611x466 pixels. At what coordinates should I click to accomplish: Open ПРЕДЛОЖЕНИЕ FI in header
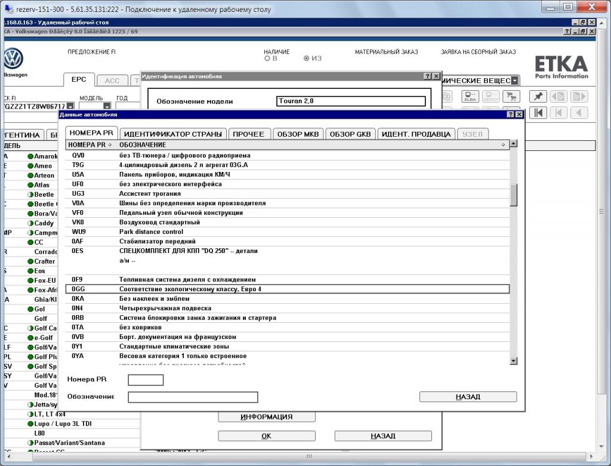[91, 52]
